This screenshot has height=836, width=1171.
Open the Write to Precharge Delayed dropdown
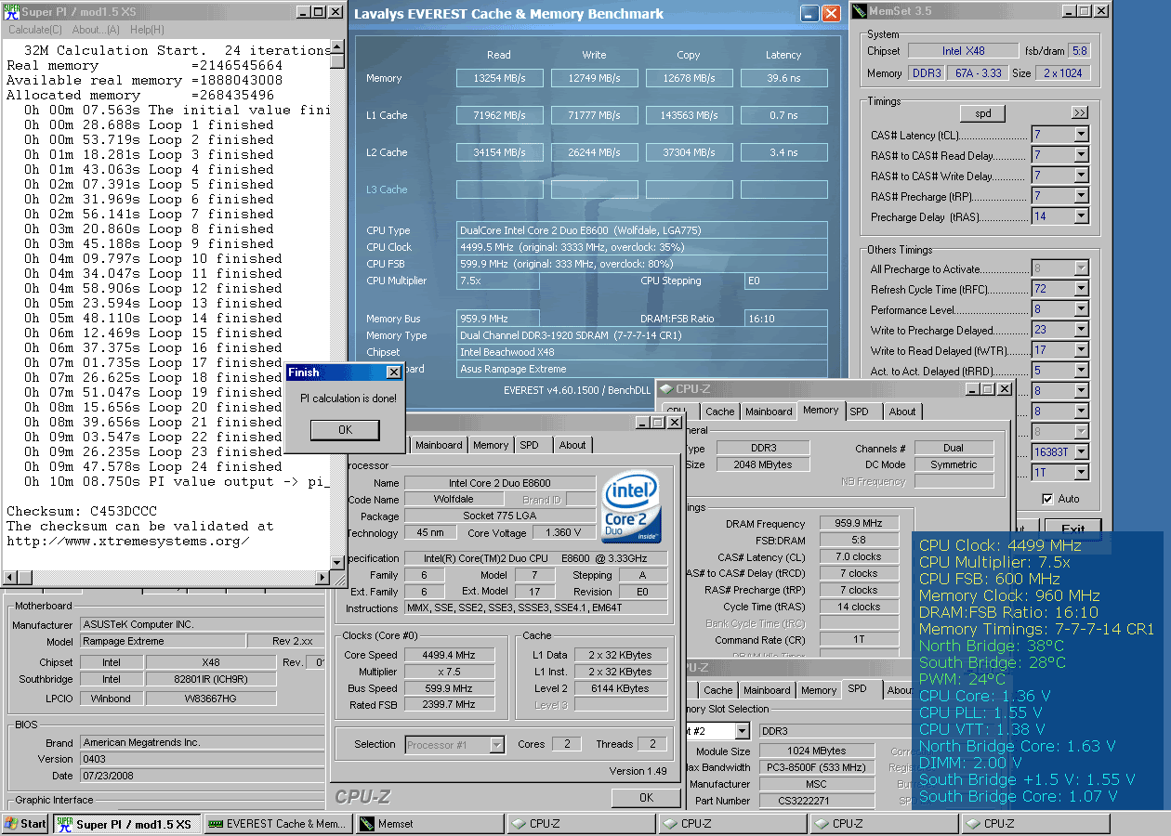click(x=1081, y=331)
